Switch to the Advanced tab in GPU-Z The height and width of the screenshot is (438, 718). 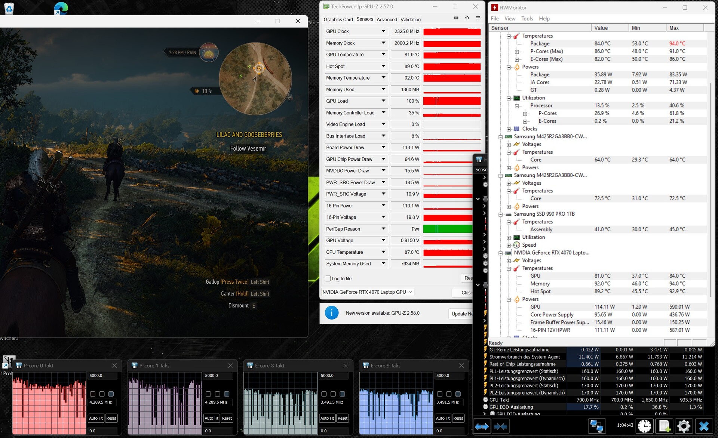click(387, 19)
